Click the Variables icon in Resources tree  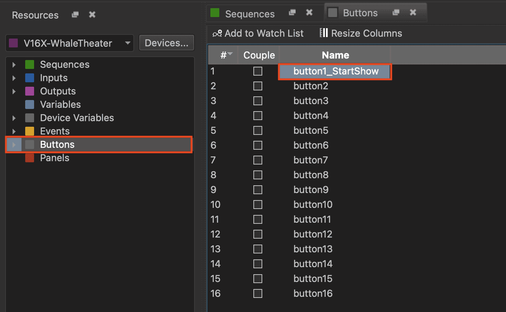click(x=30, y=104)
